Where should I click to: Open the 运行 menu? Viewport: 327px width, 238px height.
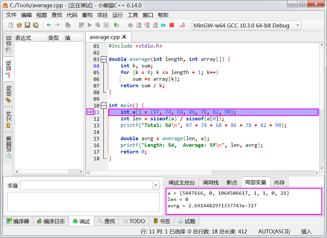(117, 15)
